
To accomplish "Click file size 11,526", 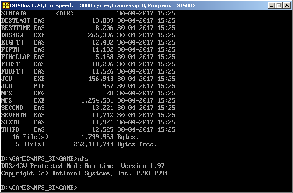I will [x=103, y=71].
